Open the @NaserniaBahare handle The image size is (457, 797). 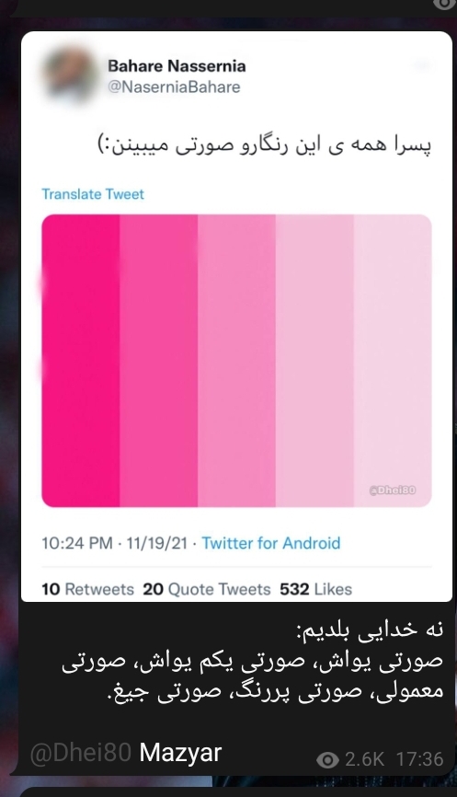pyautogui.click(x=174, y=87)
